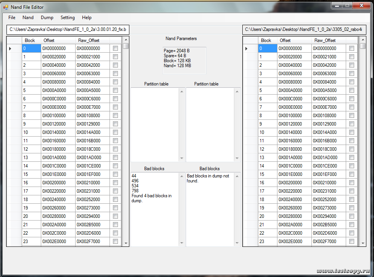Enable the block 5 checkbox in right table
This screenshot has width=374, height=277.
[x=351, y=90]
